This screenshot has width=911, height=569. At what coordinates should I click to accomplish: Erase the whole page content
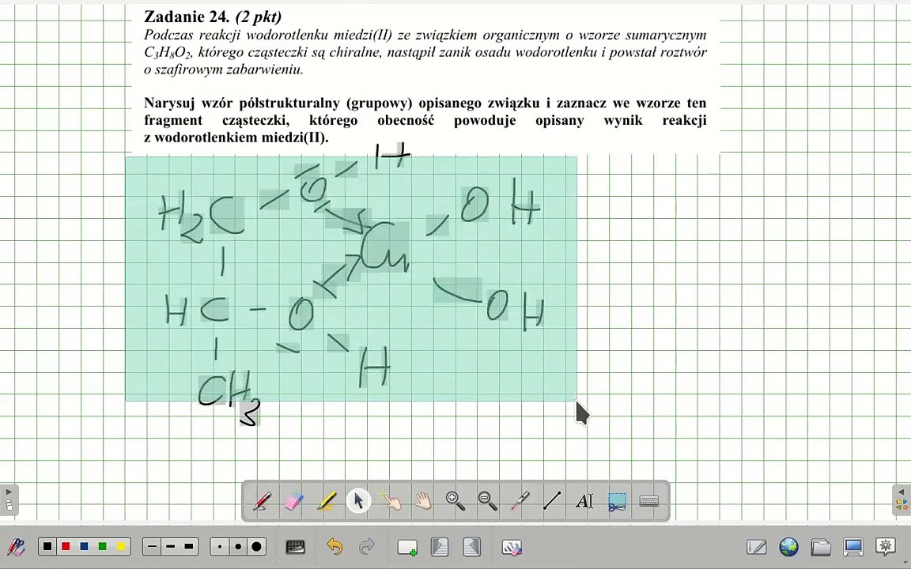(512, 547)
